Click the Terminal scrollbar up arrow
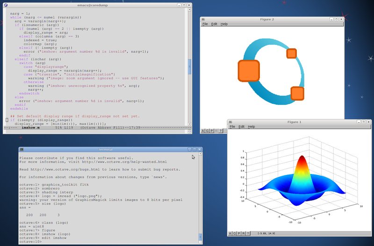 click(200, 154)
